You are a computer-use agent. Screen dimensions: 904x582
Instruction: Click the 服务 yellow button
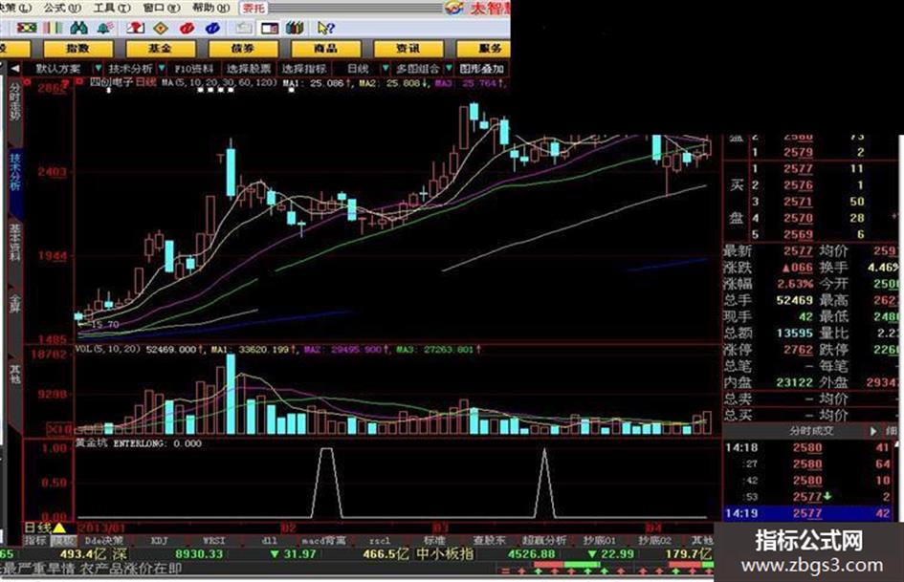pyautogui.click(x=484, y=49)
